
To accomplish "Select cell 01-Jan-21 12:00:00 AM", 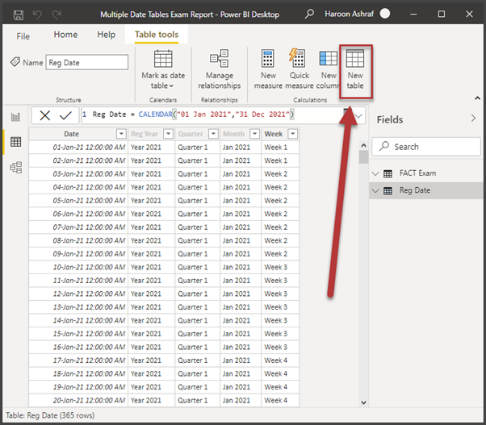I will (x=78, y=148).
